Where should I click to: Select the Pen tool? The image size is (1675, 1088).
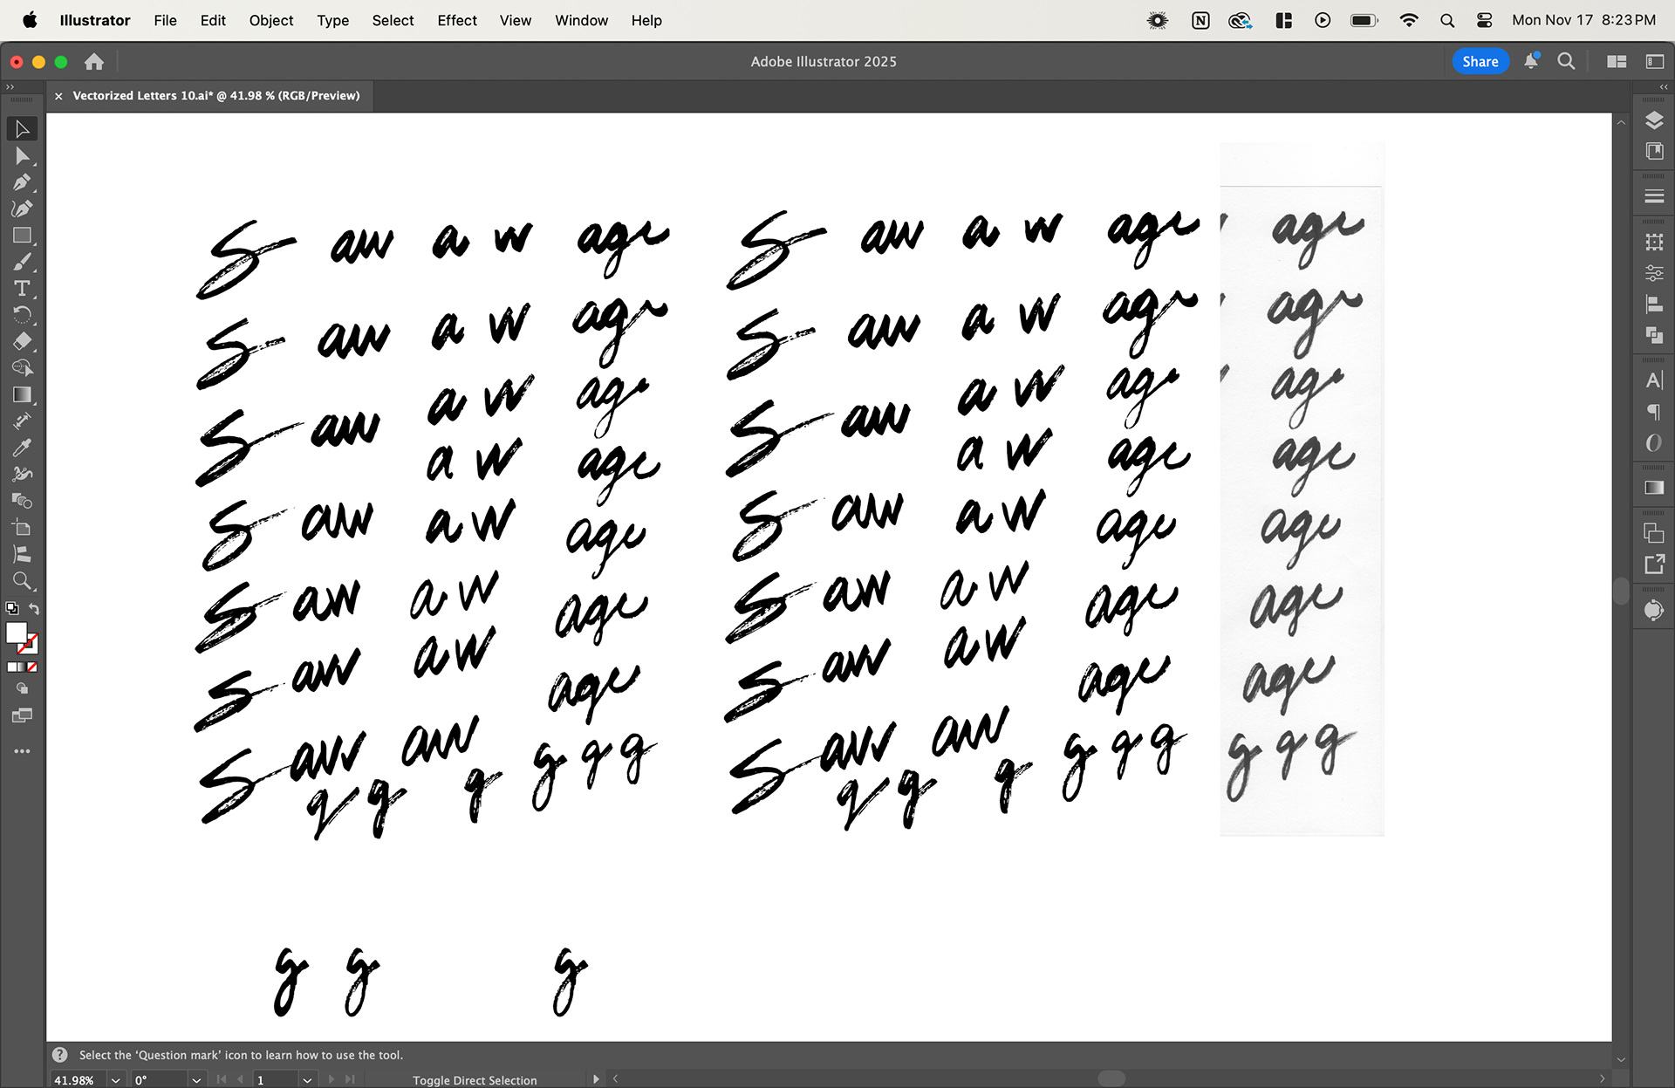pyautogui.click(x=22, y=182)
